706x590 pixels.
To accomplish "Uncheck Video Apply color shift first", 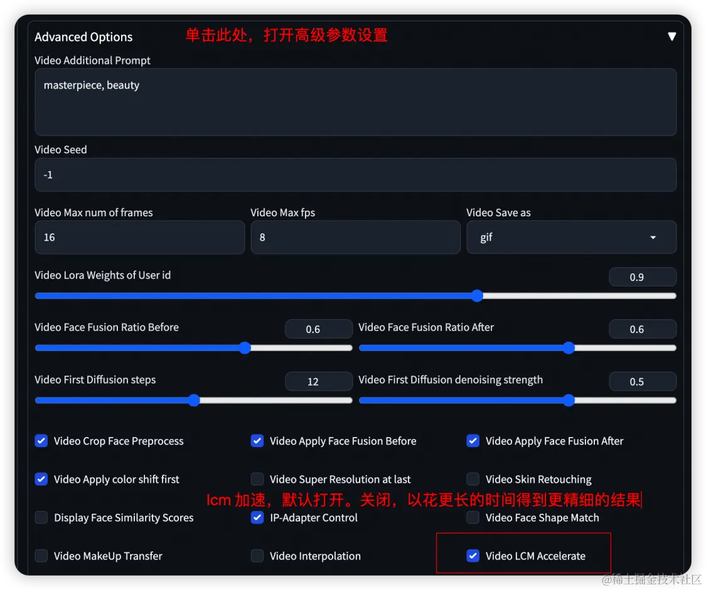I will [x=41, y=479].
